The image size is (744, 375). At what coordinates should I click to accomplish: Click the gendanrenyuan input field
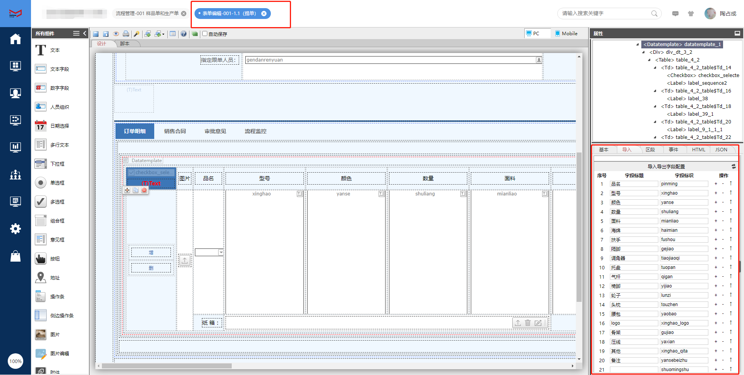coord(390,60)
